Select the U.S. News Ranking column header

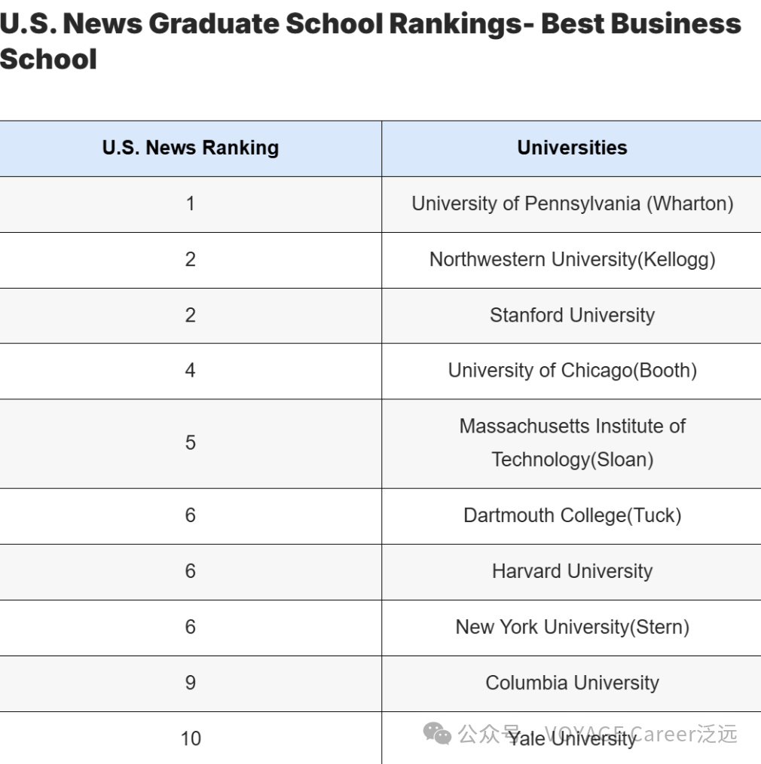pos(191,148)
